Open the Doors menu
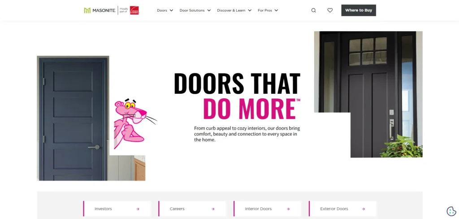The width and height of the screenshot is (459, 219). pos(165,11)
